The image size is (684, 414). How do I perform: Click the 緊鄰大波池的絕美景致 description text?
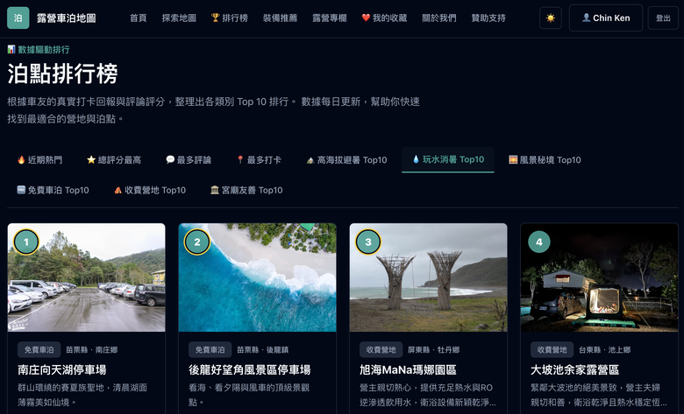598,395
